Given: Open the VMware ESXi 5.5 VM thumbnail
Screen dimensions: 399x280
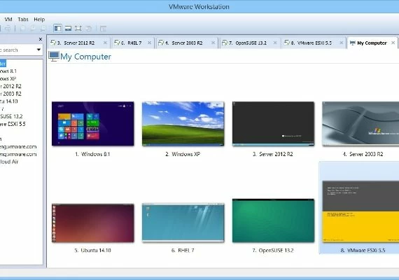Looking at the screenshot, I should pos(360,211).
